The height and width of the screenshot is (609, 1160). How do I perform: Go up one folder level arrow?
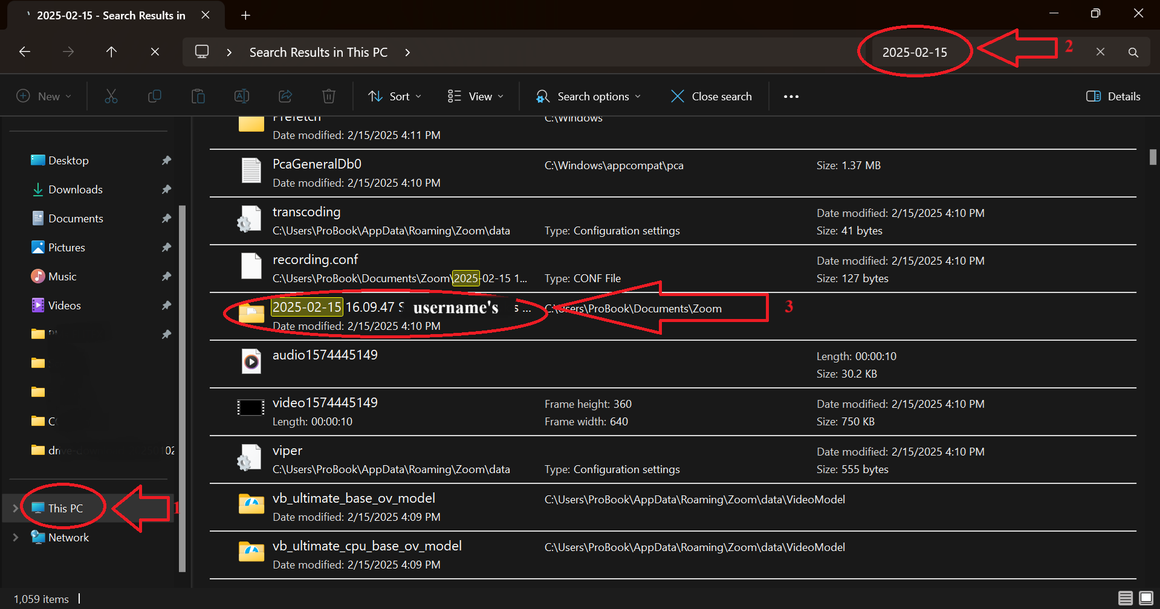point(111,52)
